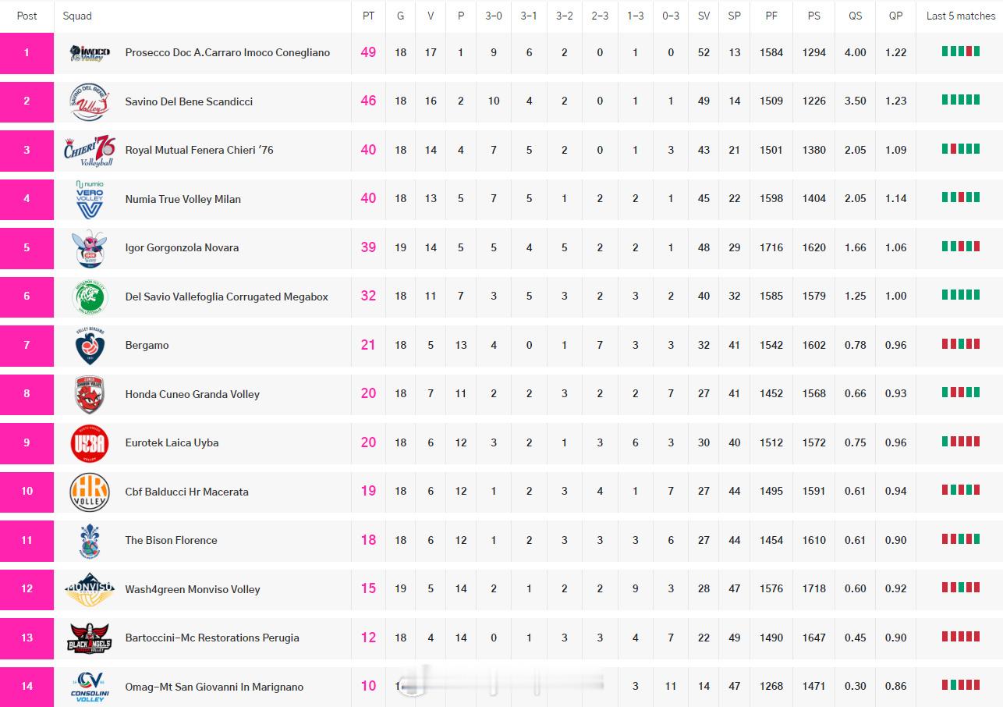
Task: Click the Last 5 matches column header
Action: [x=961, y=16]
